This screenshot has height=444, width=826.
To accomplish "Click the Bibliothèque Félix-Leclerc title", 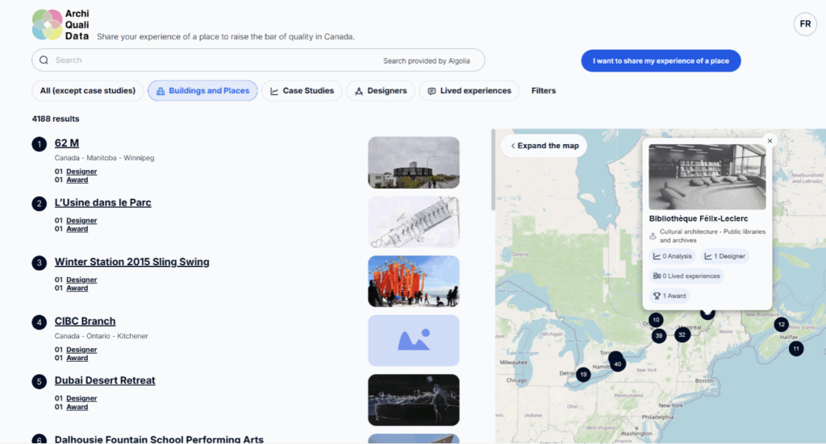I will pos(698,218).
